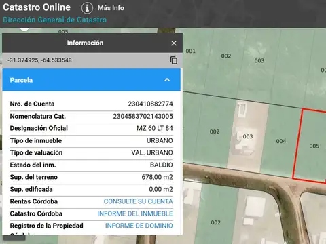
Task: Click the Registro de la Propiedad label
Action: [46, 226]
